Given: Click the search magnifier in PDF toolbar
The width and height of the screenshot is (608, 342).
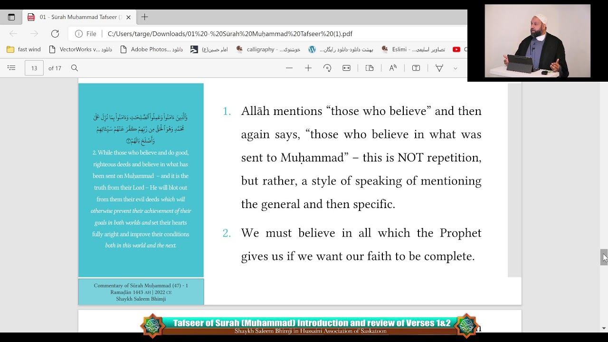Looking at the screenshot, I should 75,68.
